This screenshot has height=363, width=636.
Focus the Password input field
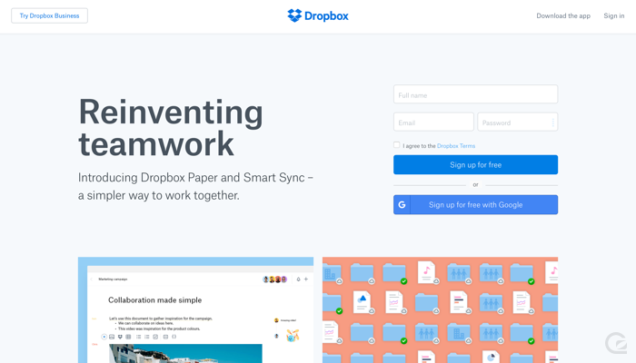518,122
